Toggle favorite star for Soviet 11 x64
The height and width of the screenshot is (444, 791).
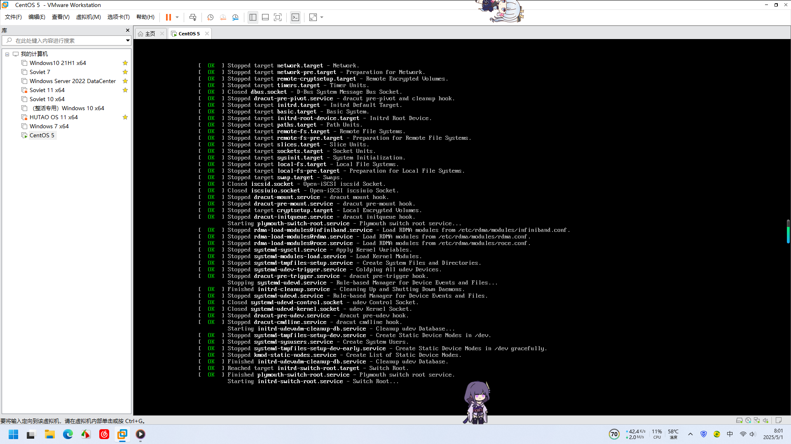pyautogui.click(x=125, y=90)
